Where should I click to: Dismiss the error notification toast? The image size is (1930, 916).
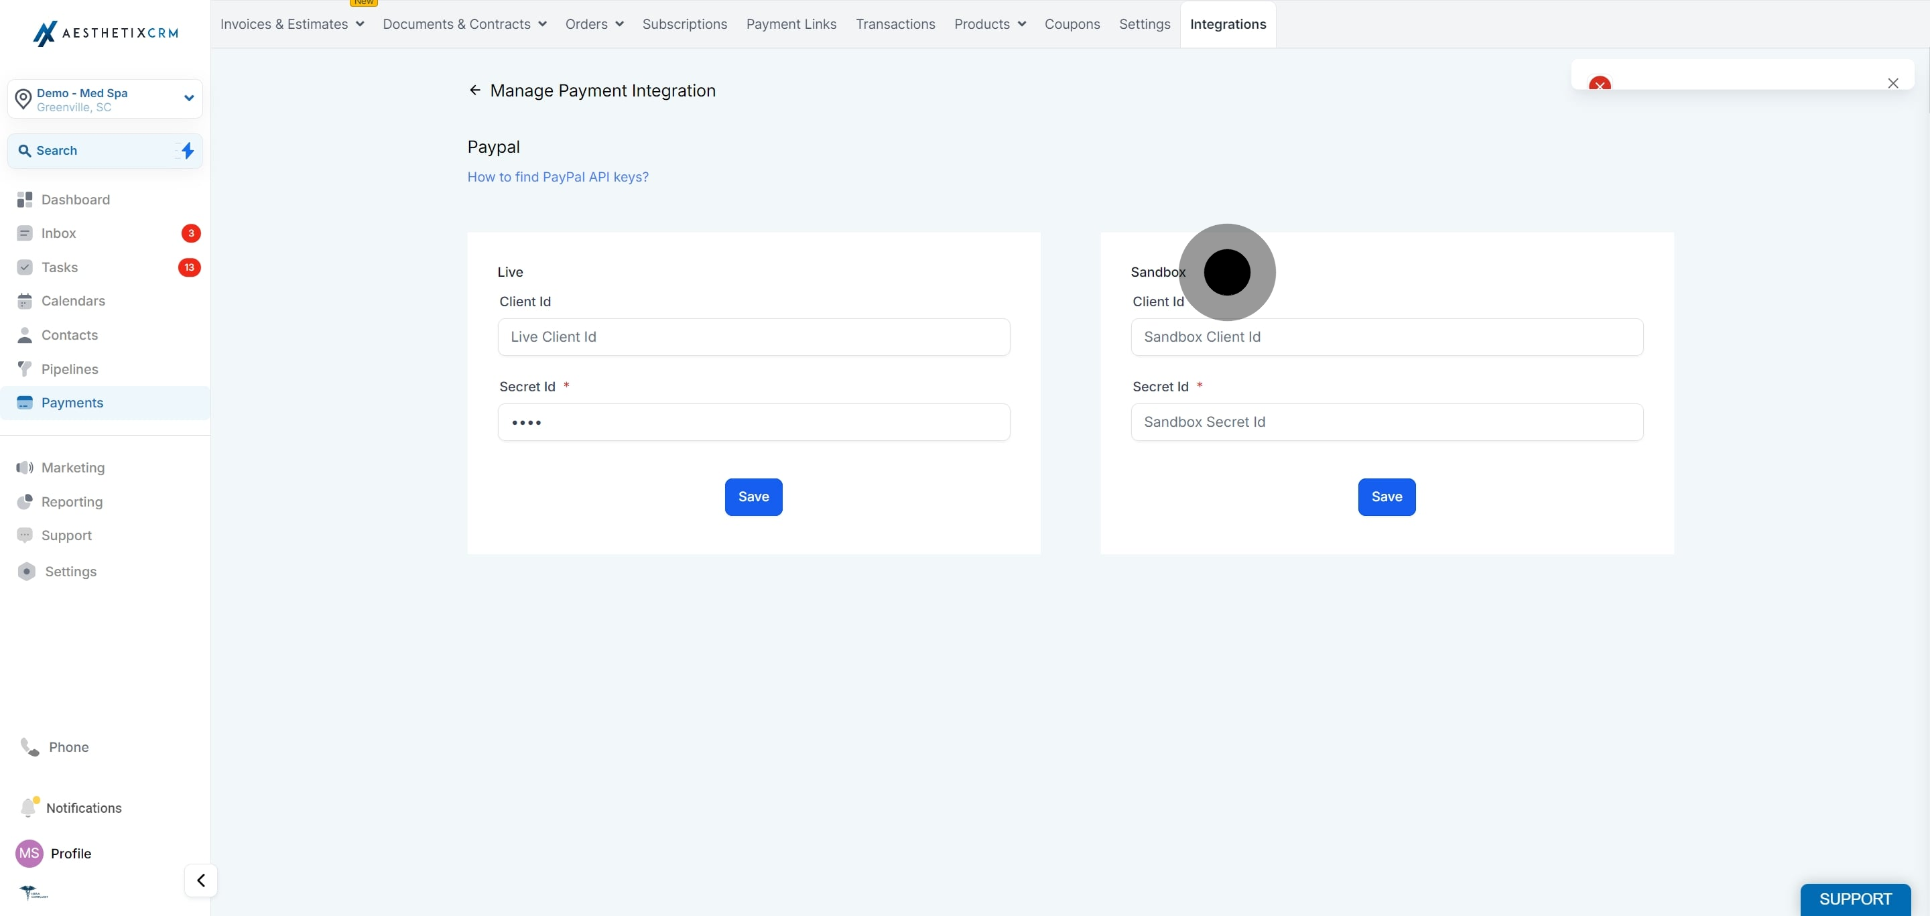point(1893,83)
